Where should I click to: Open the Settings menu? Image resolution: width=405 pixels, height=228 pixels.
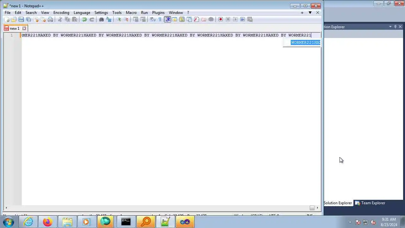pos(101,13)
